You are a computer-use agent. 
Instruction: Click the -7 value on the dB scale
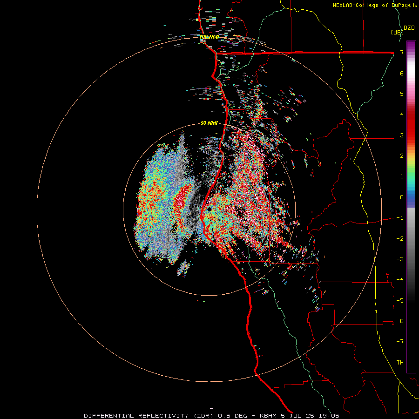(400, 342)
